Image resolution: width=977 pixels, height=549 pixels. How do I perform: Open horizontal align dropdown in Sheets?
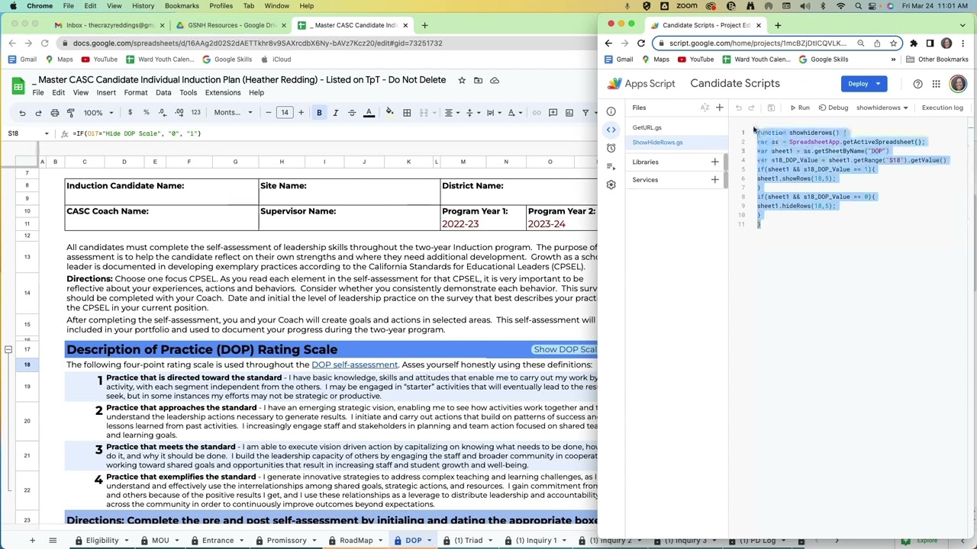coord(452,113)
